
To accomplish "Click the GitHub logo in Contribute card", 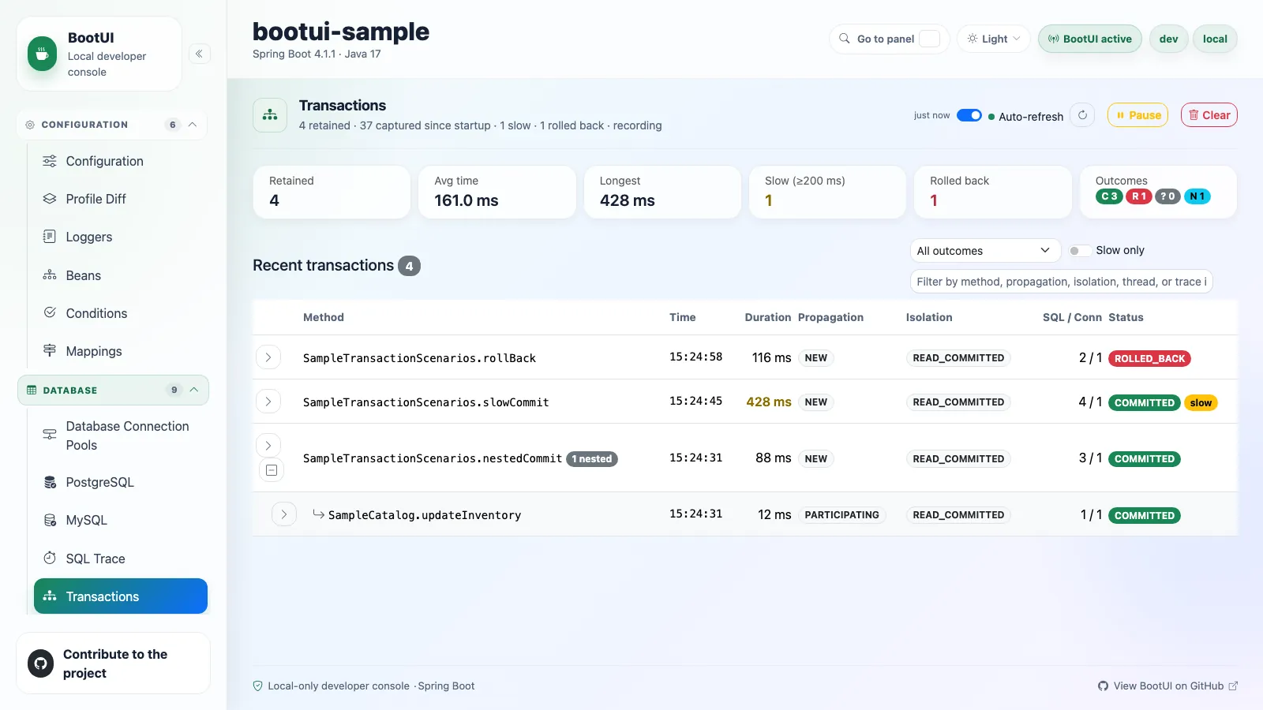I will (x=41, y=663).
